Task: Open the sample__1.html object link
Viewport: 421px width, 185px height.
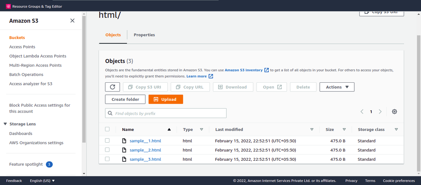Action: click(145, 141)
